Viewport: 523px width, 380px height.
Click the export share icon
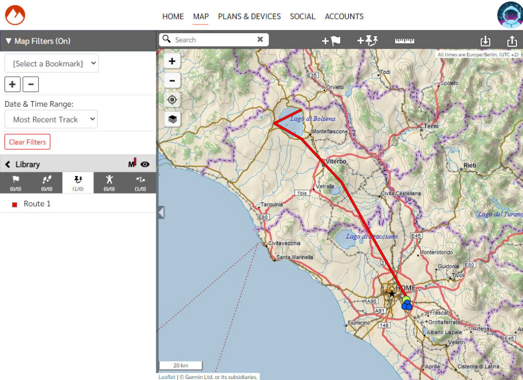tap(511, 41)
